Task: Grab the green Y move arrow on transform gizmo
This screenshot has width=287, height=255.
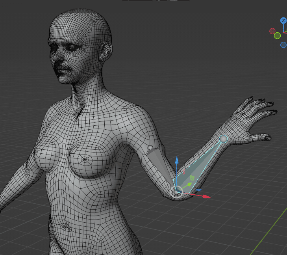Action: [189, 184]
